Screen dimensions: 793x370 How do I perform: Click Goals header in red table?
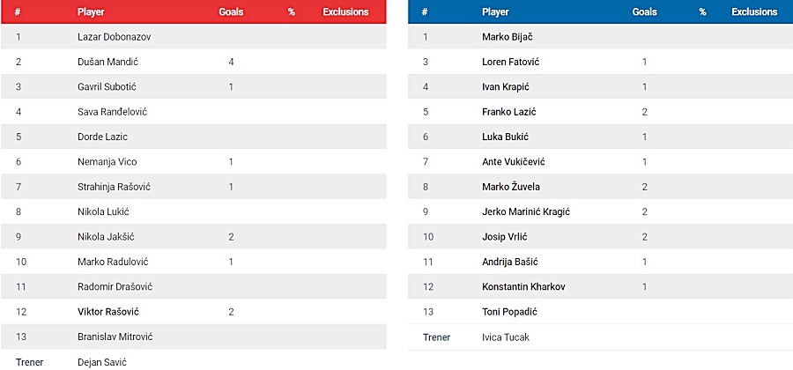[x=231, y=12]
